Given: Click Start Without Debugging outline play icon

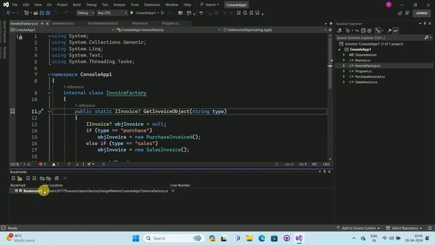Looking at the screenshot, I should (x=162, y=13).
